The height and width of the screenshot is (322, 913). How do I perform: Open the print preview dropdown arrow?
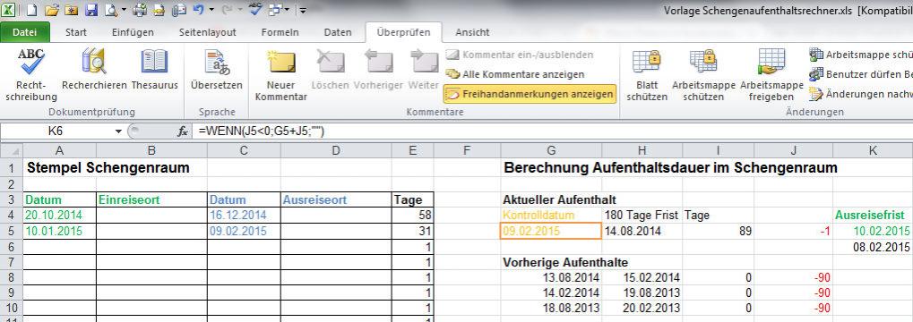click(124, 10)
